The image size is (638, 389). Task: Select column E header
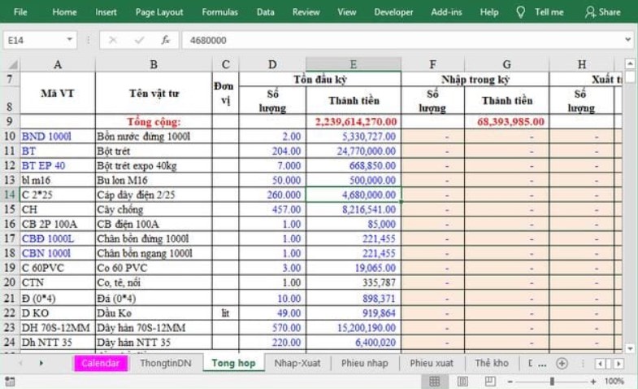(x=354, y=64)
